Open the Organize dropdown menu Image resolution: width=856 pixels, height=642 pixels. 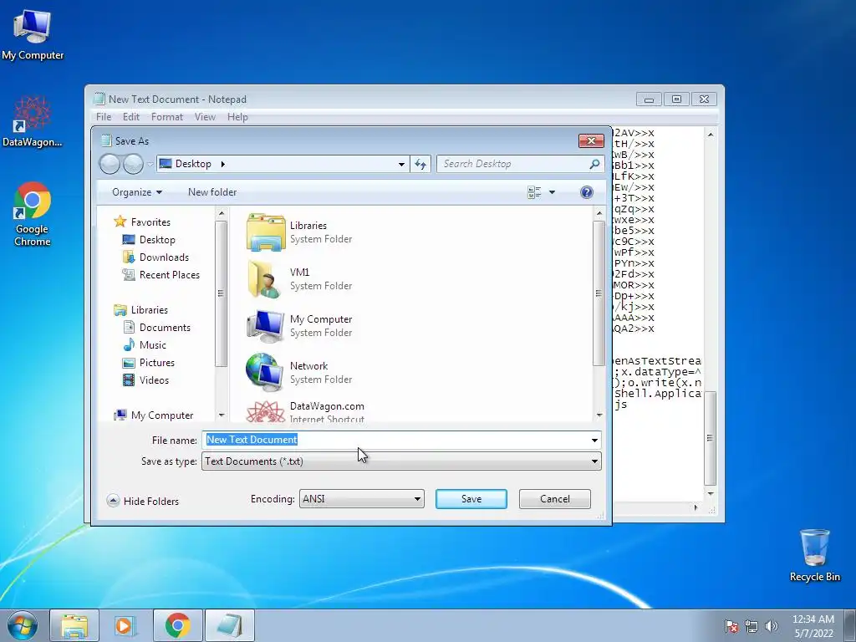click(x=137, y=192)
